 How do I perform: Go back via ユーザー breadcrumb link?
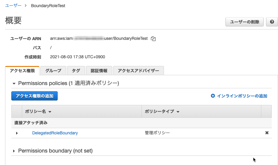point(13,5)
